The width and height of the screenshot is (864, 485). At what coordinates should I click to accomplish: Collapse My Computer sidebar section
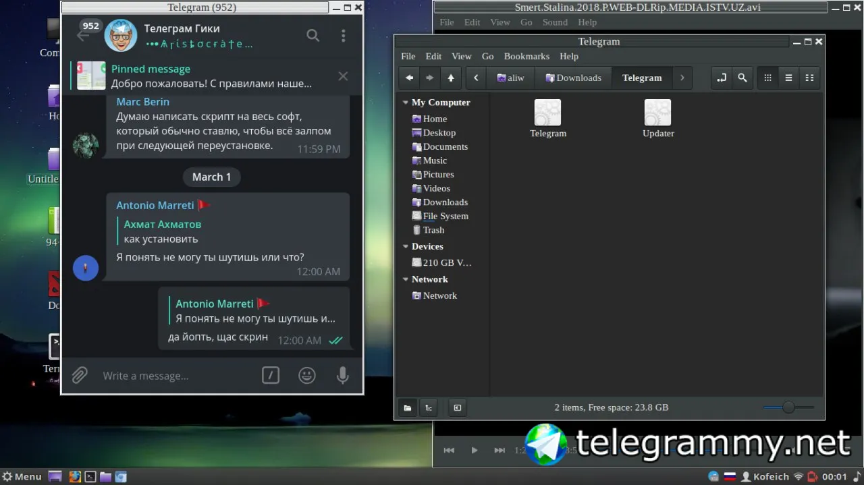(x=406, y=103)
